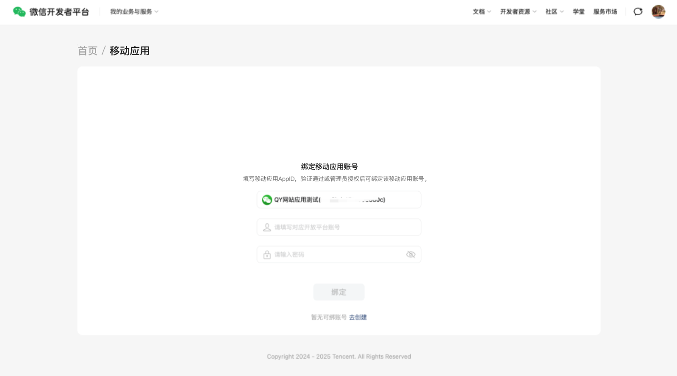Click the lock icon in password field
Viewport: 677px width, 376px height.
[267, 254]
